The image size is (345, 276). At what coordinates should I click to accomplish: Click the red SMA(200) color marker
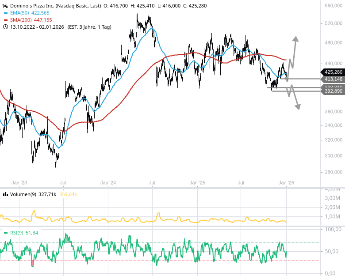point(5,20)
